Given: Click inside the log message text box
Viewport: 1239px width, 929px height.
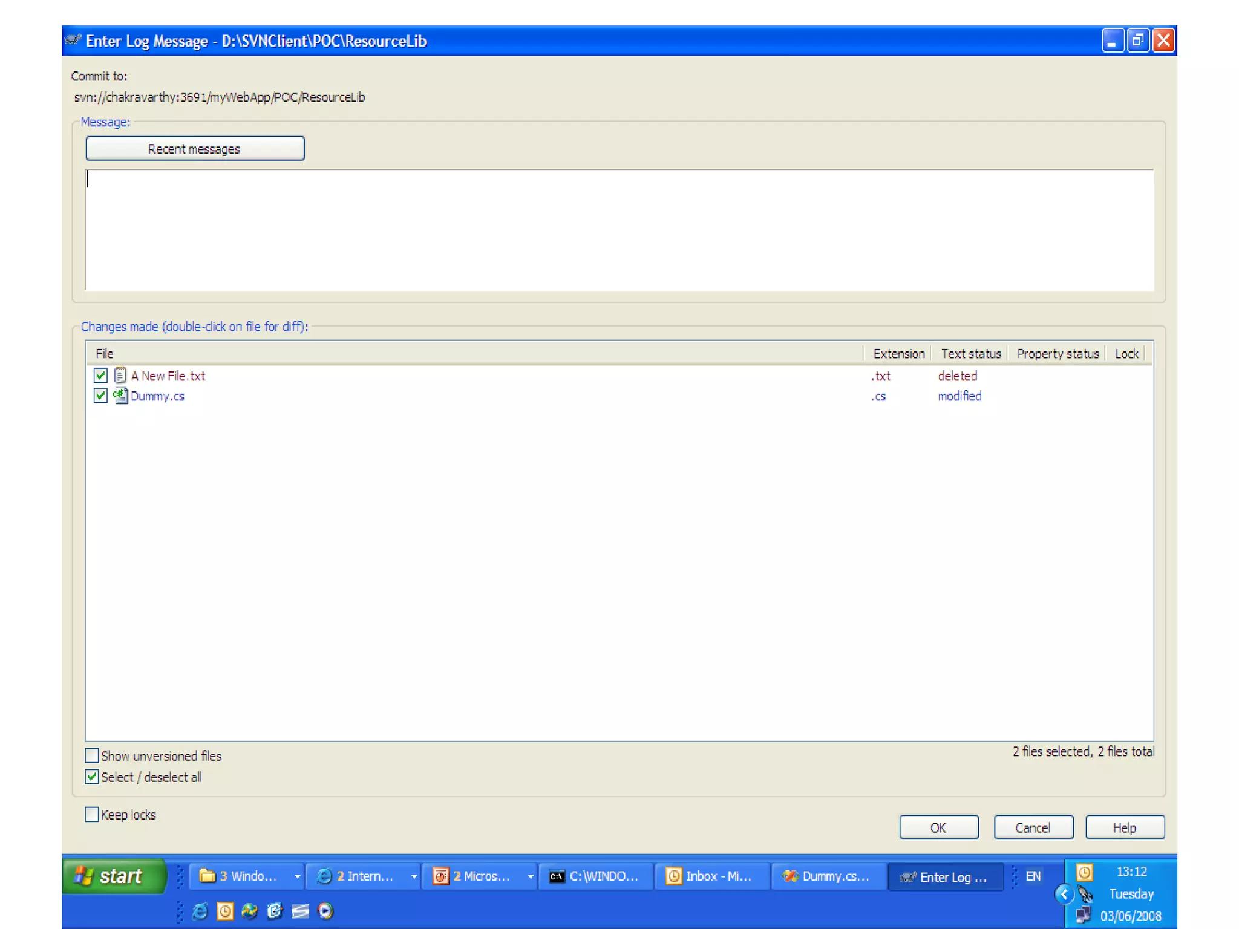Looking at the screenshot, I should point(618,230).
